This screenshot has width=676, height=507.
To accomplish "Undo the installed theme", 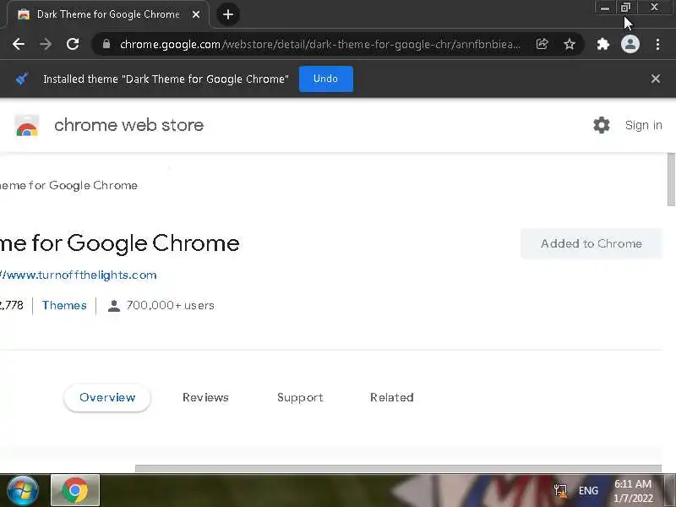I will point(325,79).
